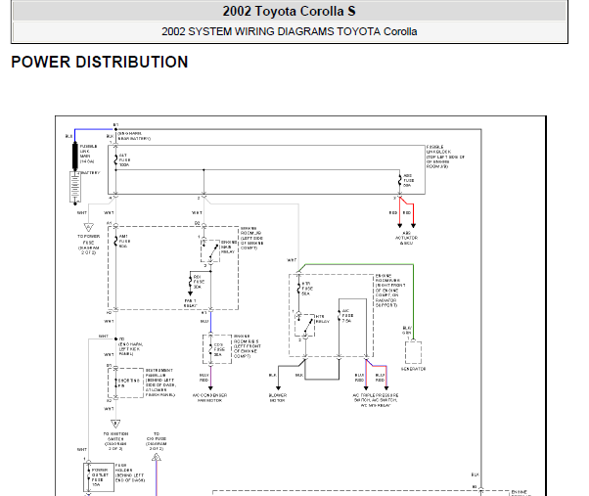Select the Power Outlet fuse 15A label
This screenshot has height=496, width=589.
tap(100, 477)
